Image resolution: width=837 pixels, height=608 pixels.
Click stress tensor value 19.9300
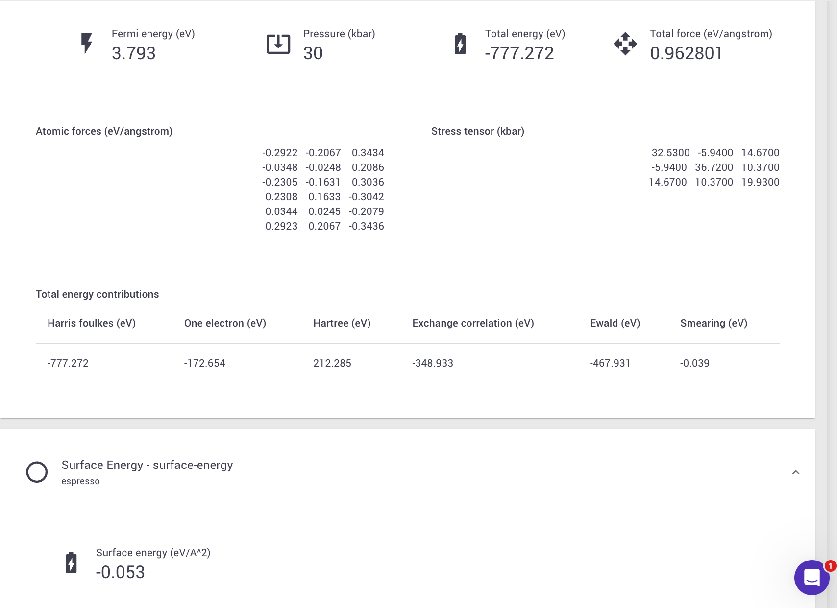pos(760,182)
